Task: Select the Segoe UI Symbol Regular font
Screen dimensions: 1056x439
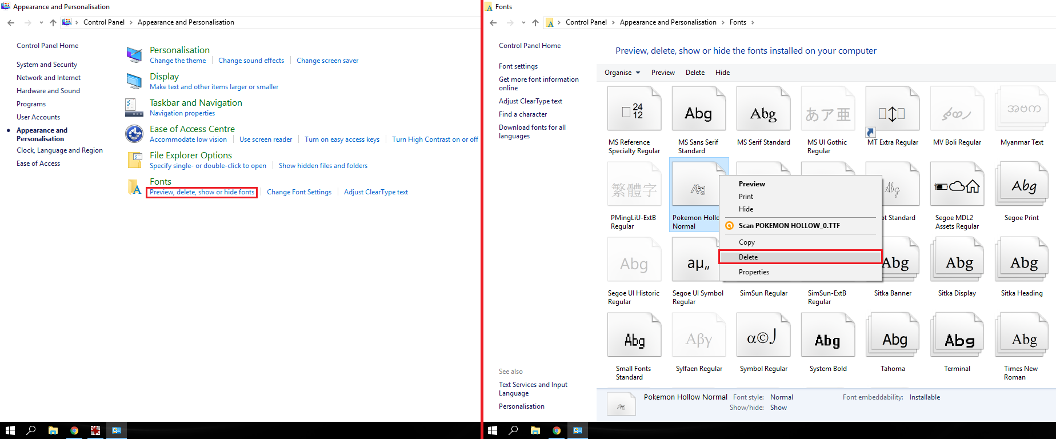Action: point(695,260)
